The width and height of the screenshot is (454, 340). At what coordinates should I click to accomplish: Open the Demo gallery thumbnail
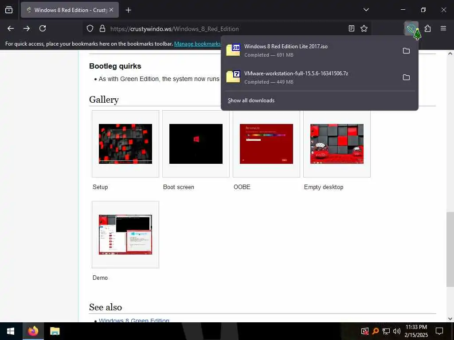[125, 235]
